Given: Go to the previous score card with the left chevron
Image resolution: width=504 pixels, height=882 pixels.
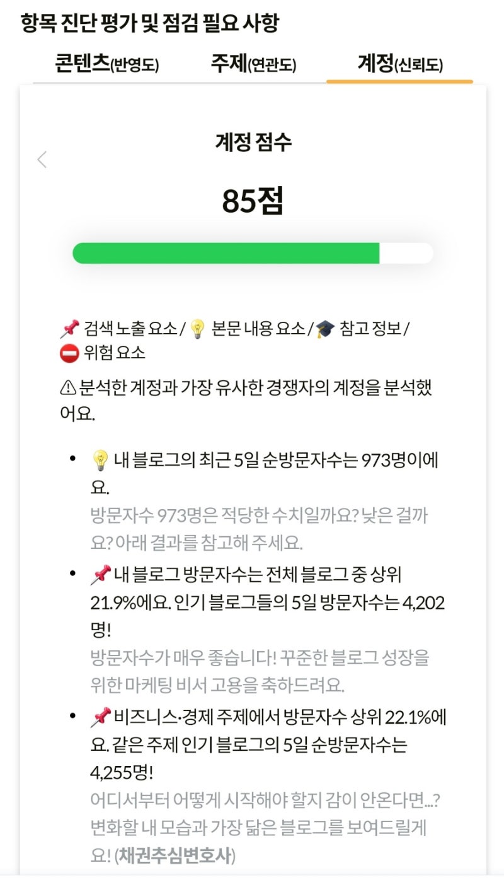Looking at the screenshot, I should tap(42, 160).
